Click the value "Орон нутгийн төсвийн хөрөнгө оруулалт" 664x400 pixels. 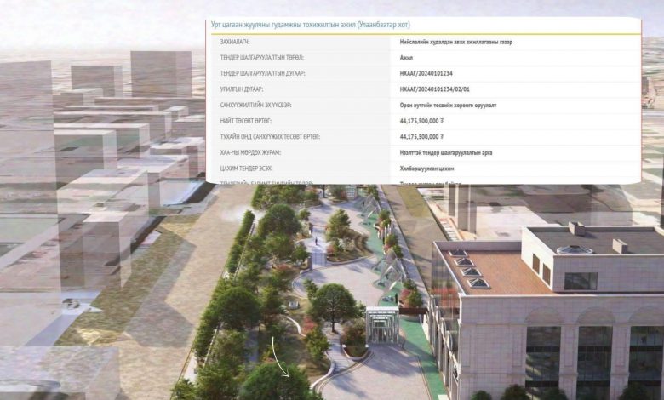[448, 105]
